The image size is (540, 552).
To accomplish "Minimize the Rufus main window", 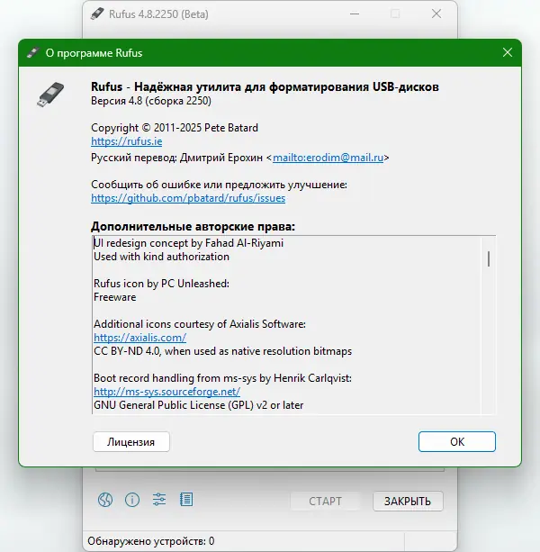I will [355, 14].
